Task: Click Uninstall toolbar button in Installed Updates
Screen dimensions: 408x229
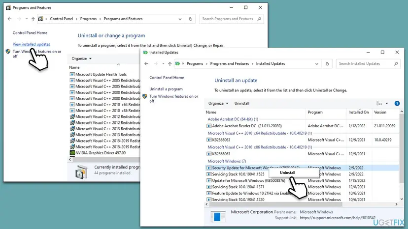Action: pos(242,103)
